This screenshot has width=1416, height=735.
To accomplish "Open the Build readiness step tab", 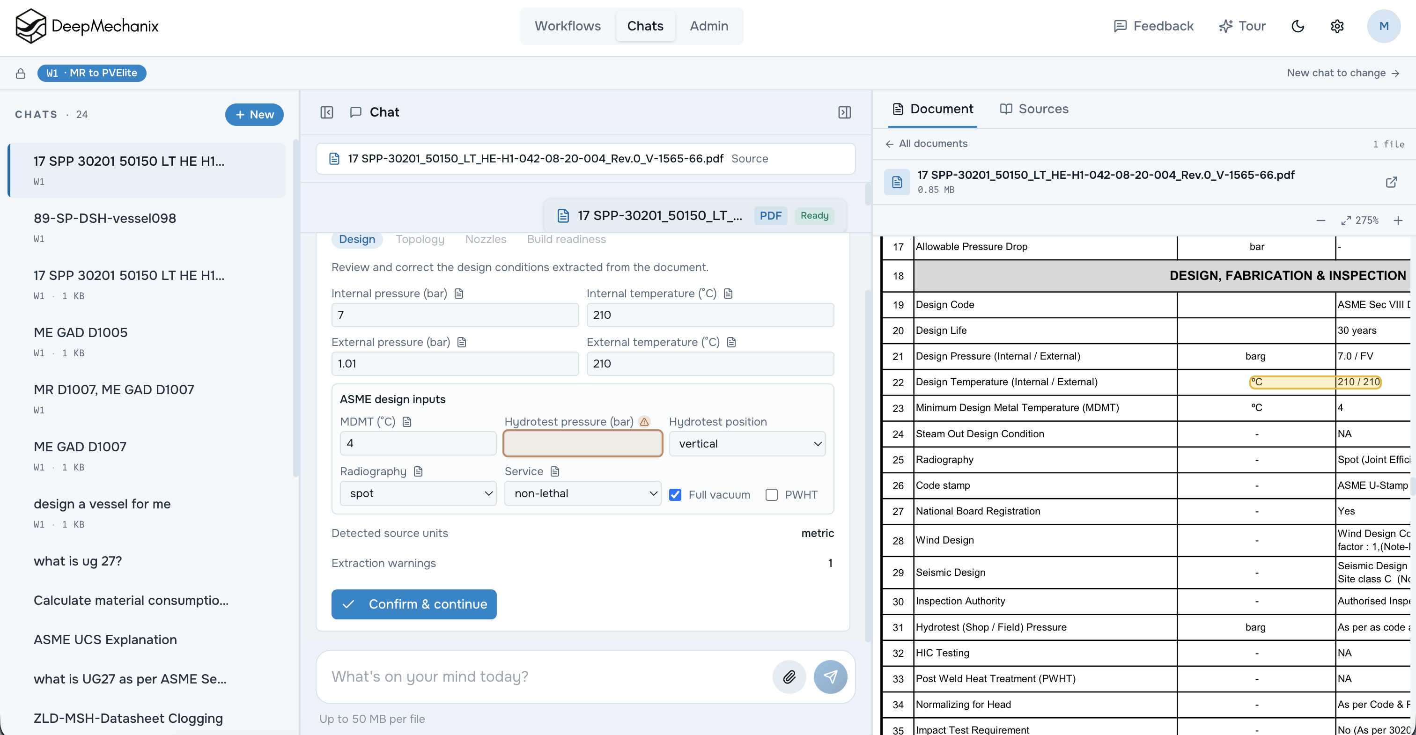I will (x=566, y=239).
